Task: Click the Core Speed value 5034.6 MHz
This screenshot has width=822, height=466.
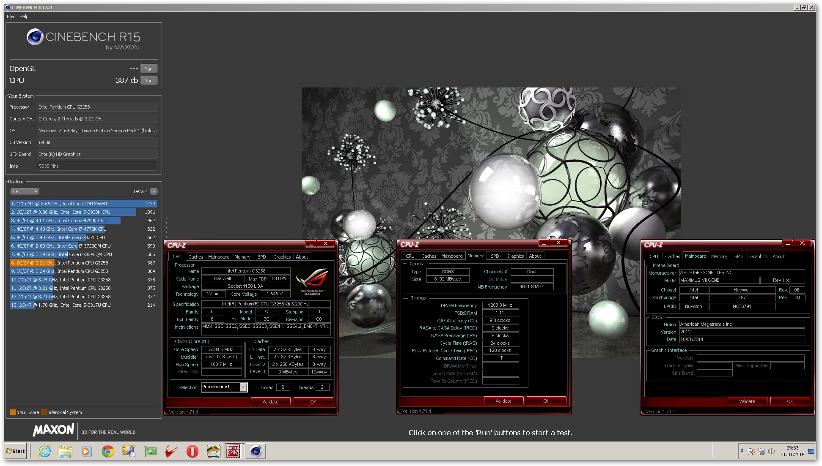Action: coord(221,349)
